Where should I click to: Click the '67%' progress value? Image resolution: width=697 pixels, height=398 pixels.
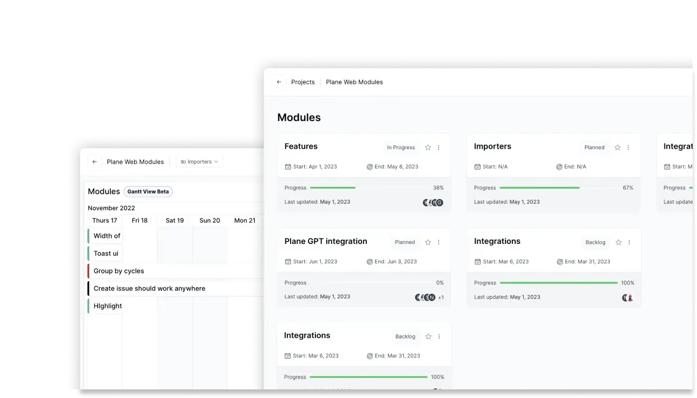[628, 188]
